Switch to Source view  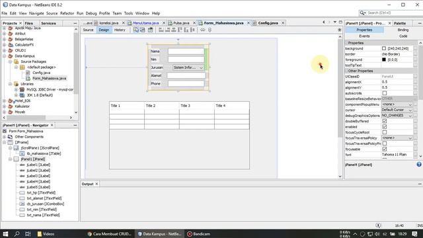(x=88, y=30)
